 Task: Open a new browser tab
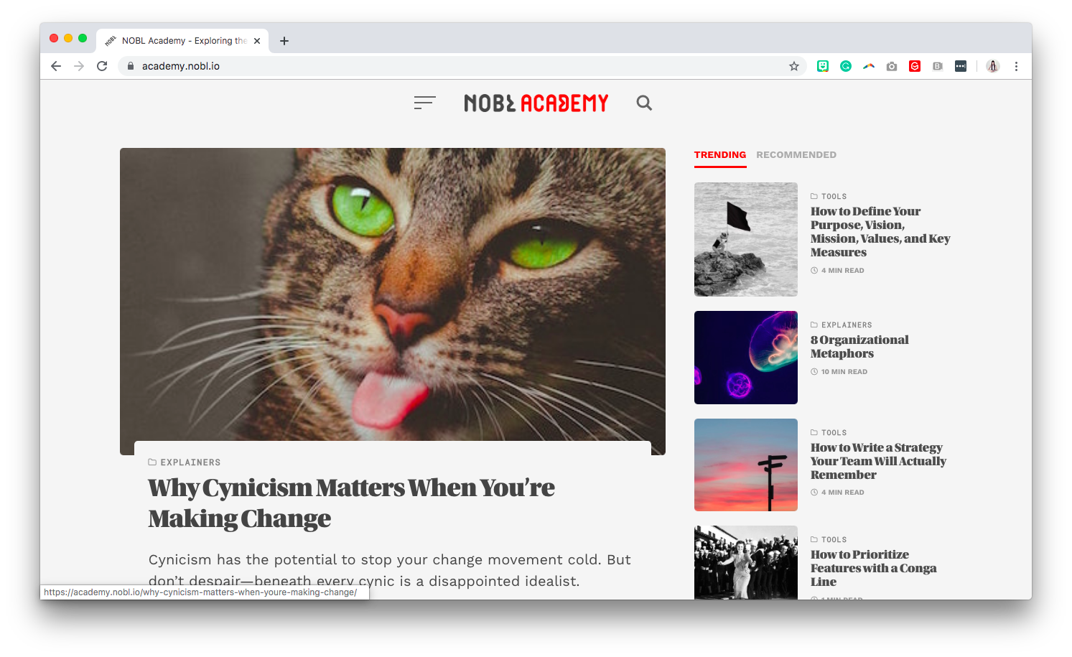284,41
